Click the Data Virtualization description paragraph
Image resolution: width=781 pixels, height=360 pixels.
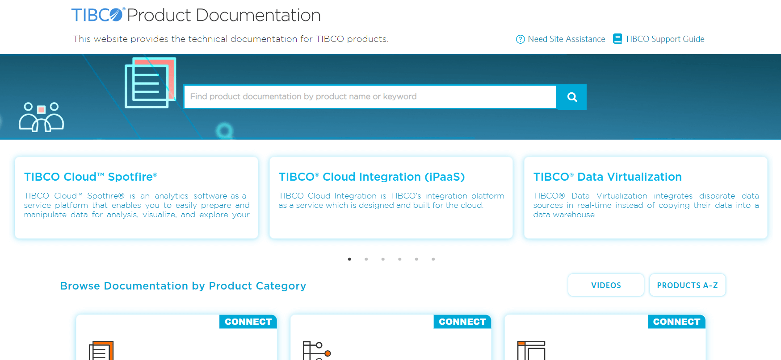coord(646,205)
